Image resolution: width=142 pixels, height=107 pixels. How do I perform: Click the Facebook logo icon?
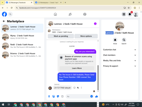pos(4,14)
